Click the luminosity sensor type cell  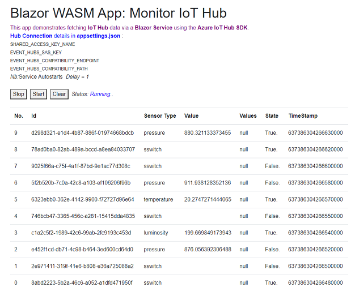(156, 233)
